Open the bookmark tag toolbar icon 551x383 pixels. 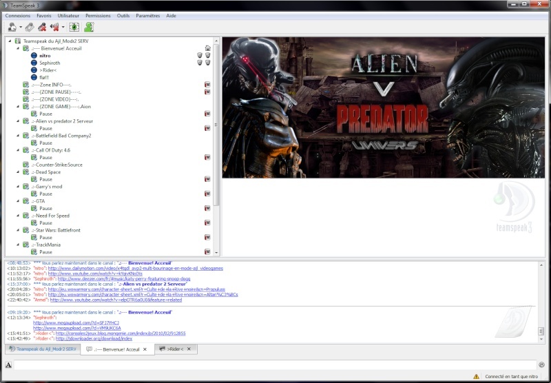30,27
